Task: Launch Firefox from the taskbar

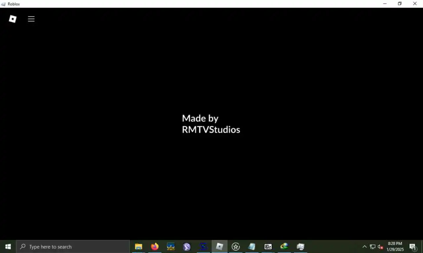Action: [x=155, y=246]
